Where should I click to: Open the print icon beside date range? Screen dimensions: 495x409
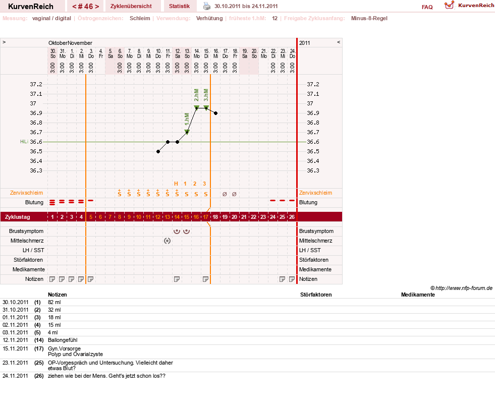click(x=206, y=6)
